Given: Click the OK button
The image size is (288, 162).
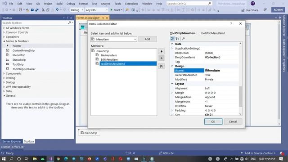Looking at the screenshot, I should (213, 121).
